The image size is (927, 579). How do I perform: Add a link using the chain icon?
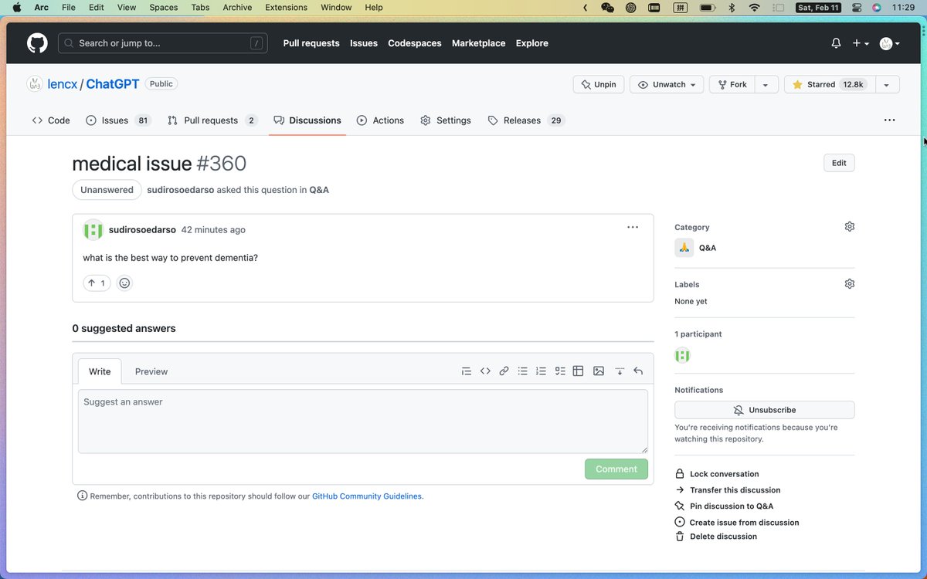click(x=504, y=371)
